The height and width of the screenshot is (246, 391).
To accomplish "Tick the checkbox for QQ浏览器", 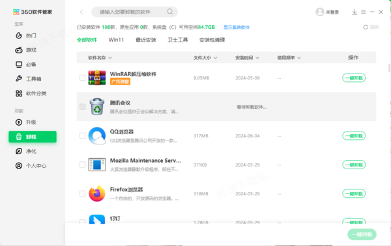I will tap(82, 136).
